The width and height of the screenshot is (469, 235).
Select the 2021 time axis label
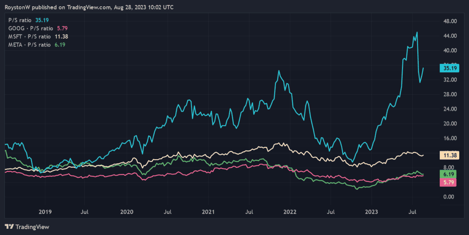click(x=208, y=212)
